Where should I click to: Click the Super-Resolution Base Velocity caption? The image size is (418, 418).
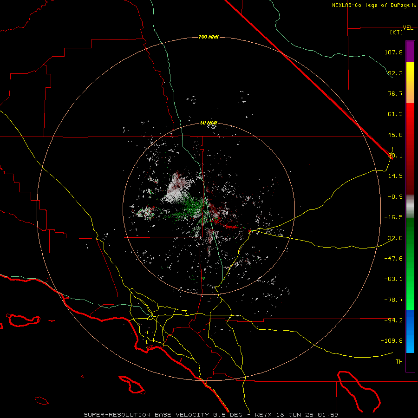tap(211, 415)
